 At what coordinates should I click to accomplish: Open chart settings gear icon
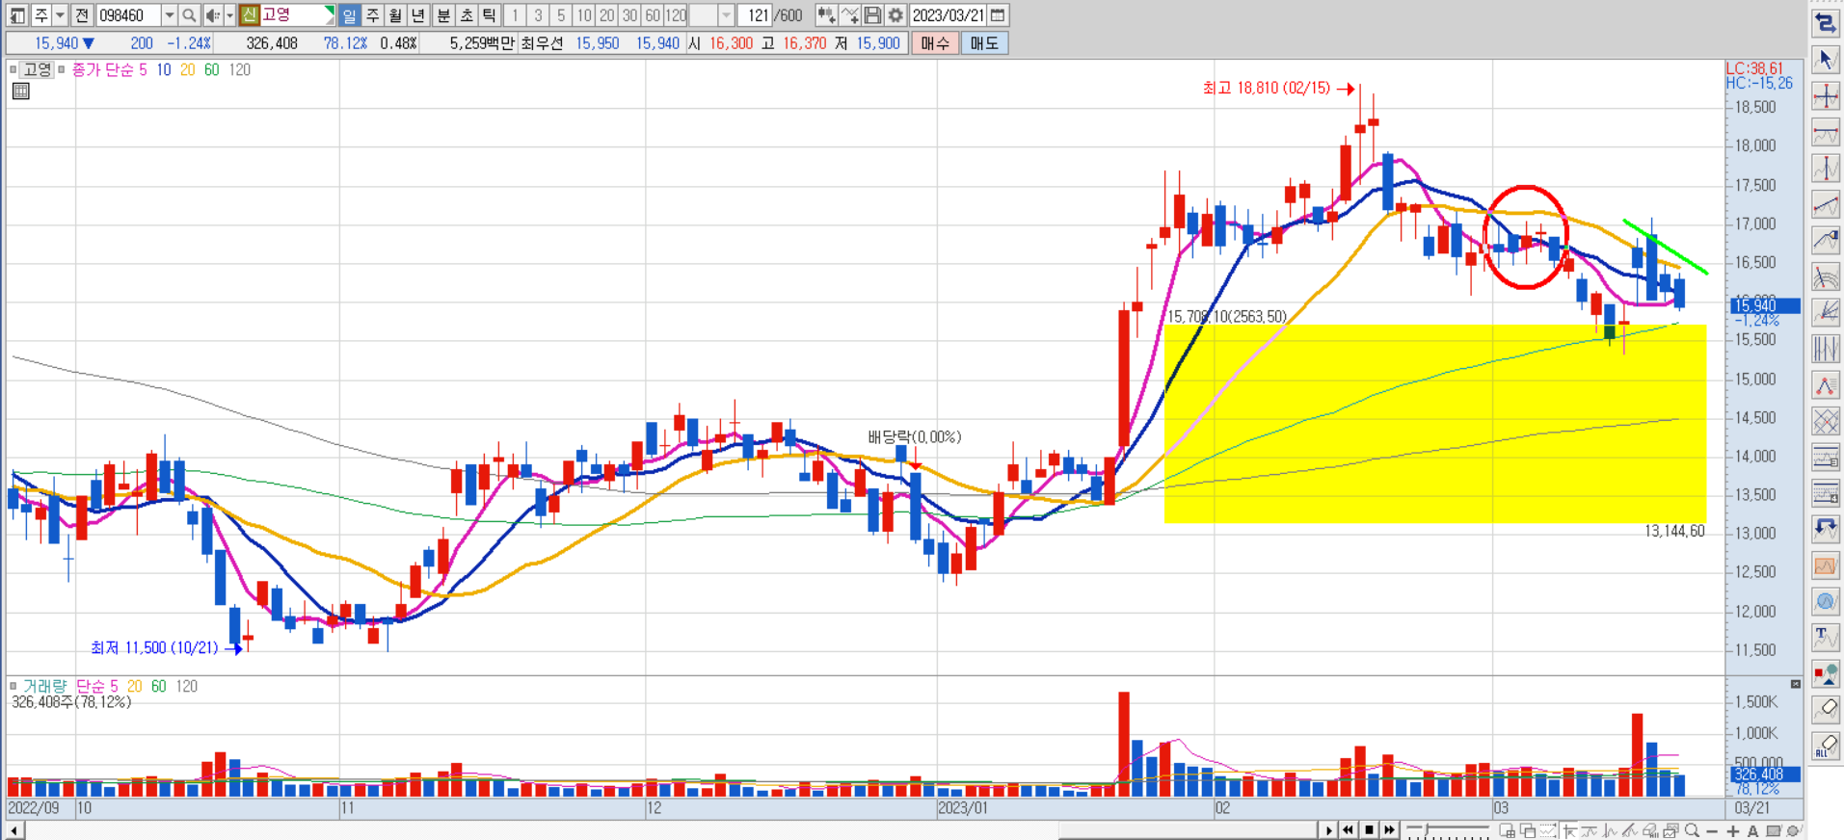coord(895,15)
